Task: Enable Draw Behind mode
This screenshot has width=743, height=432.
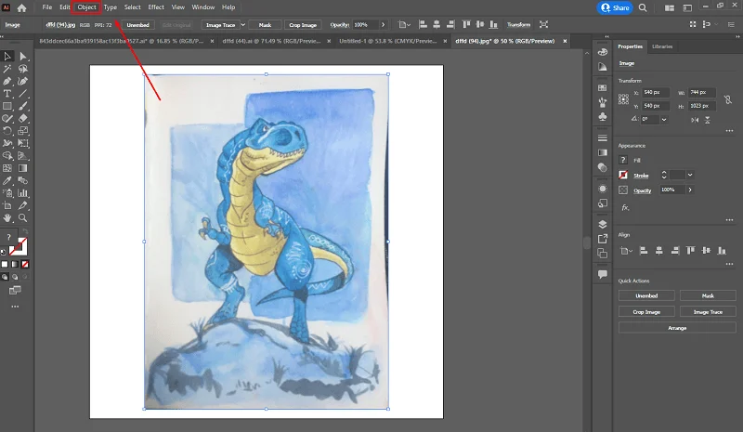Action: [15, 277]
